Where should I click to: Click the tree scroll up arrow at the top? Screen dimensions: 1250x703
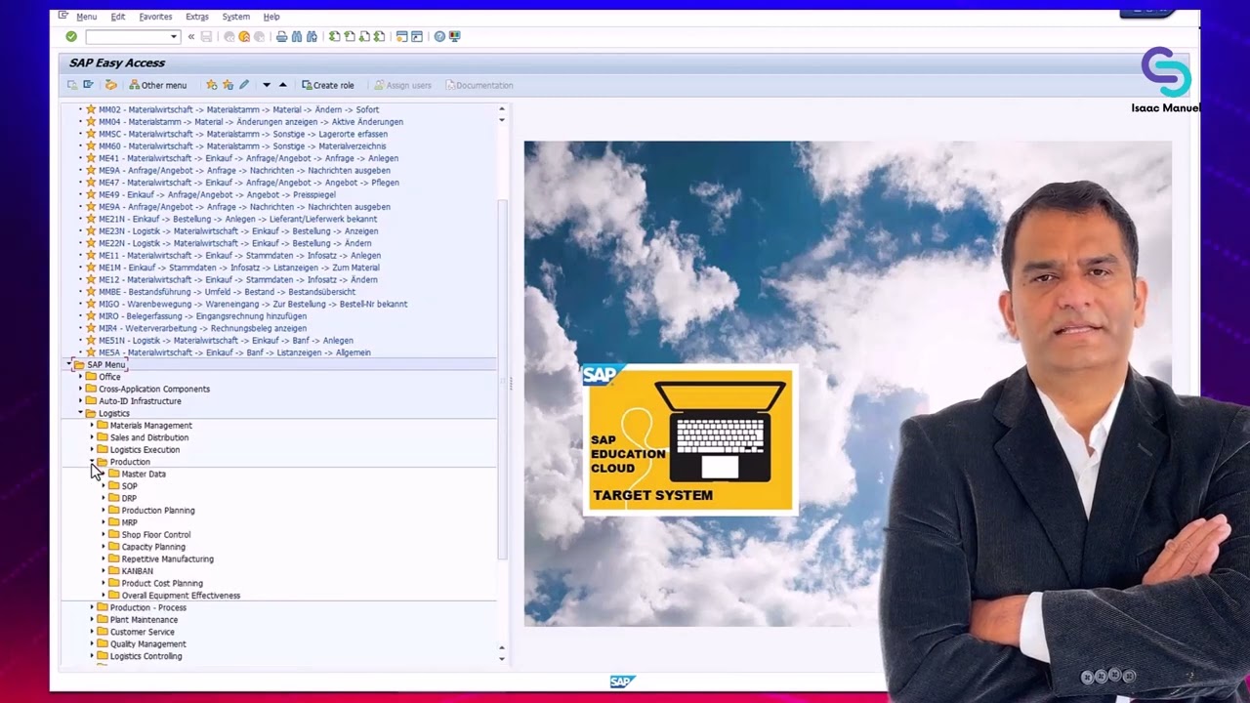point(502,109)
